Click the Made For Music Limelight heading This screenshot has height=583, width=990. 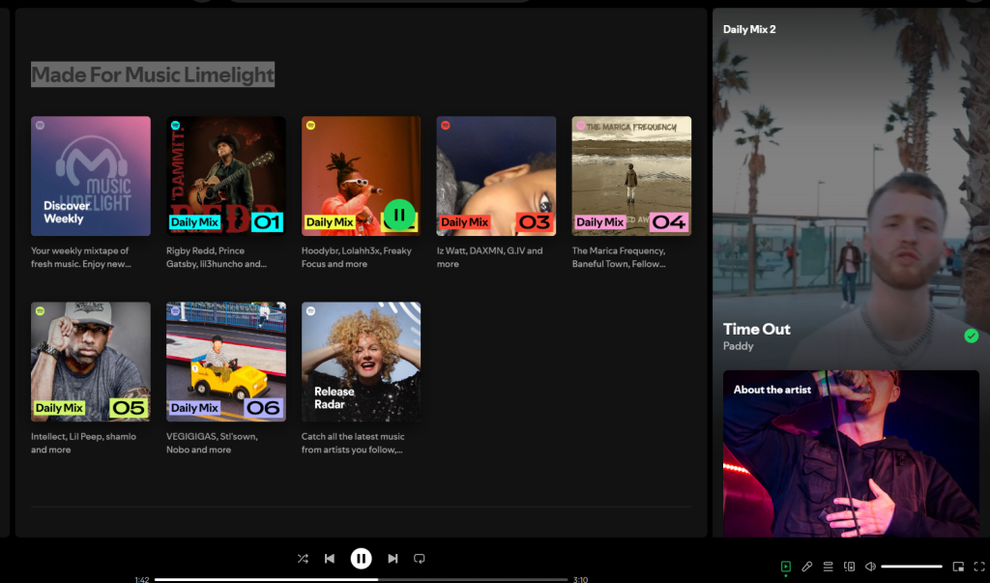click(153, 74)
